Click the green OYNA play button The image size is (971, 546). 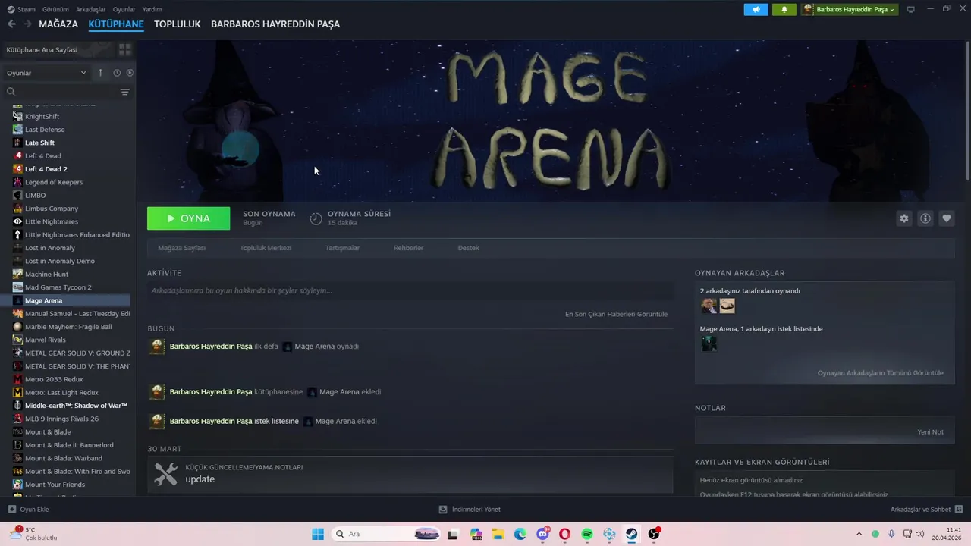pyautogui.click(x=188, y=218)
